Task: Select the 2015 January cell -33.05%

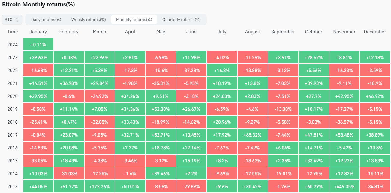Action: [38, 161]
